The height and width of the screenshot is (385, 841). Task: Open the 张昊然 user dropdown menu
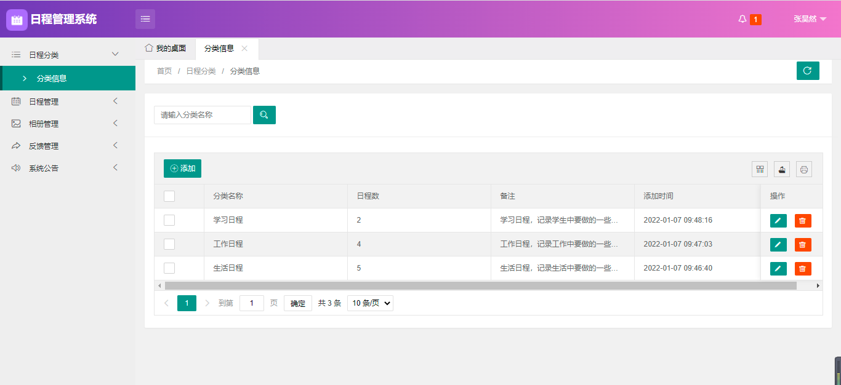[809, 19]
